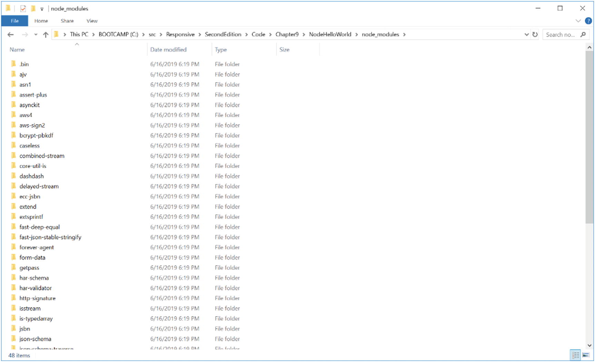Focus the Search node_modules field
Image resolution: width=595 pixels, height=362 pixels.
[565, 34]
